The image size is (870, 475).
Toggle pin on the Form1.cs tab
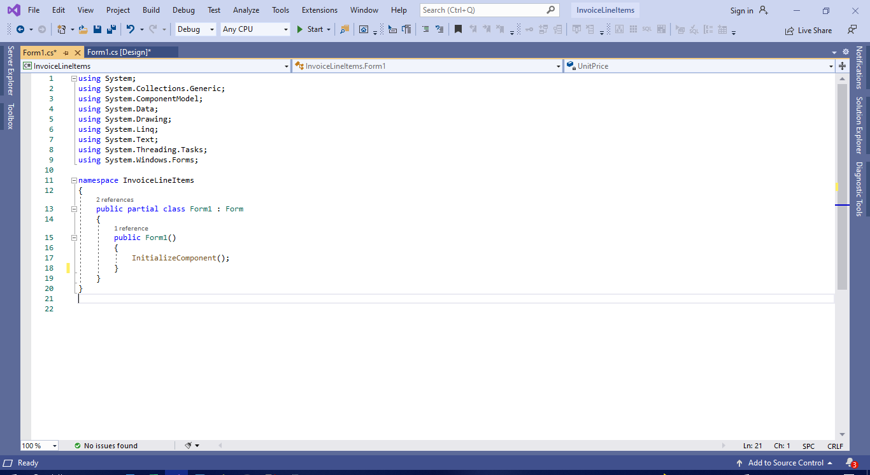66,53
